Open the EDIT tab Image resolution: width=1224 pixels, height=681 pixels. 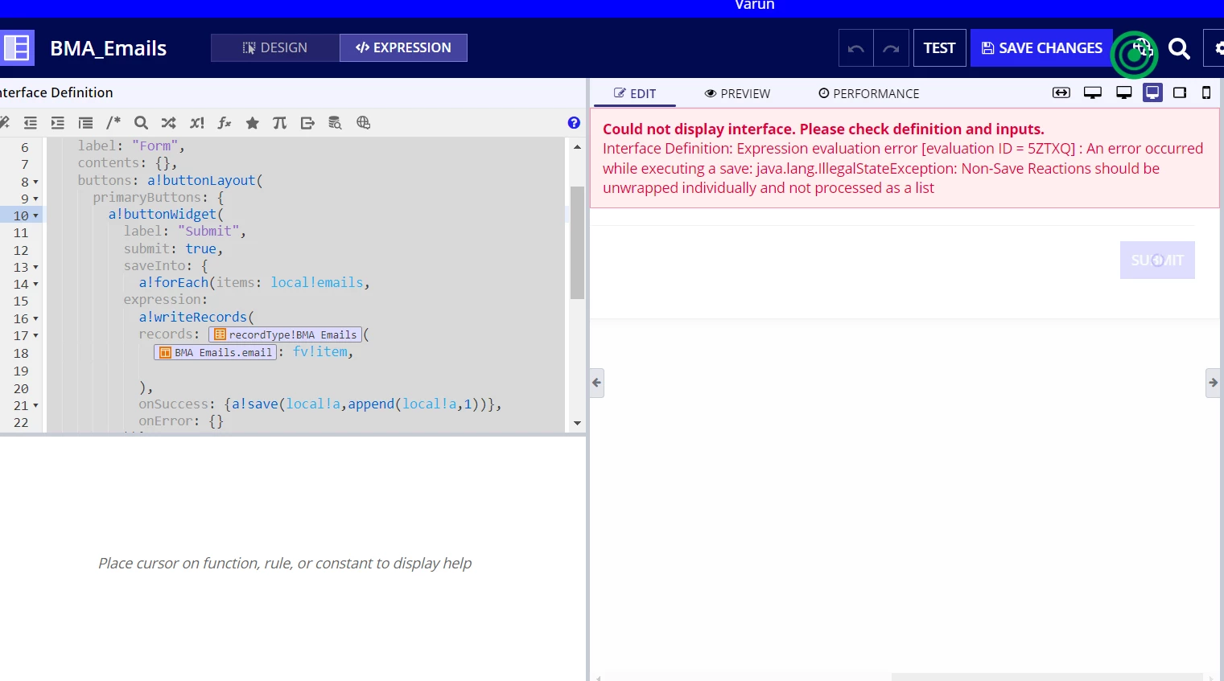pos(635,93)
